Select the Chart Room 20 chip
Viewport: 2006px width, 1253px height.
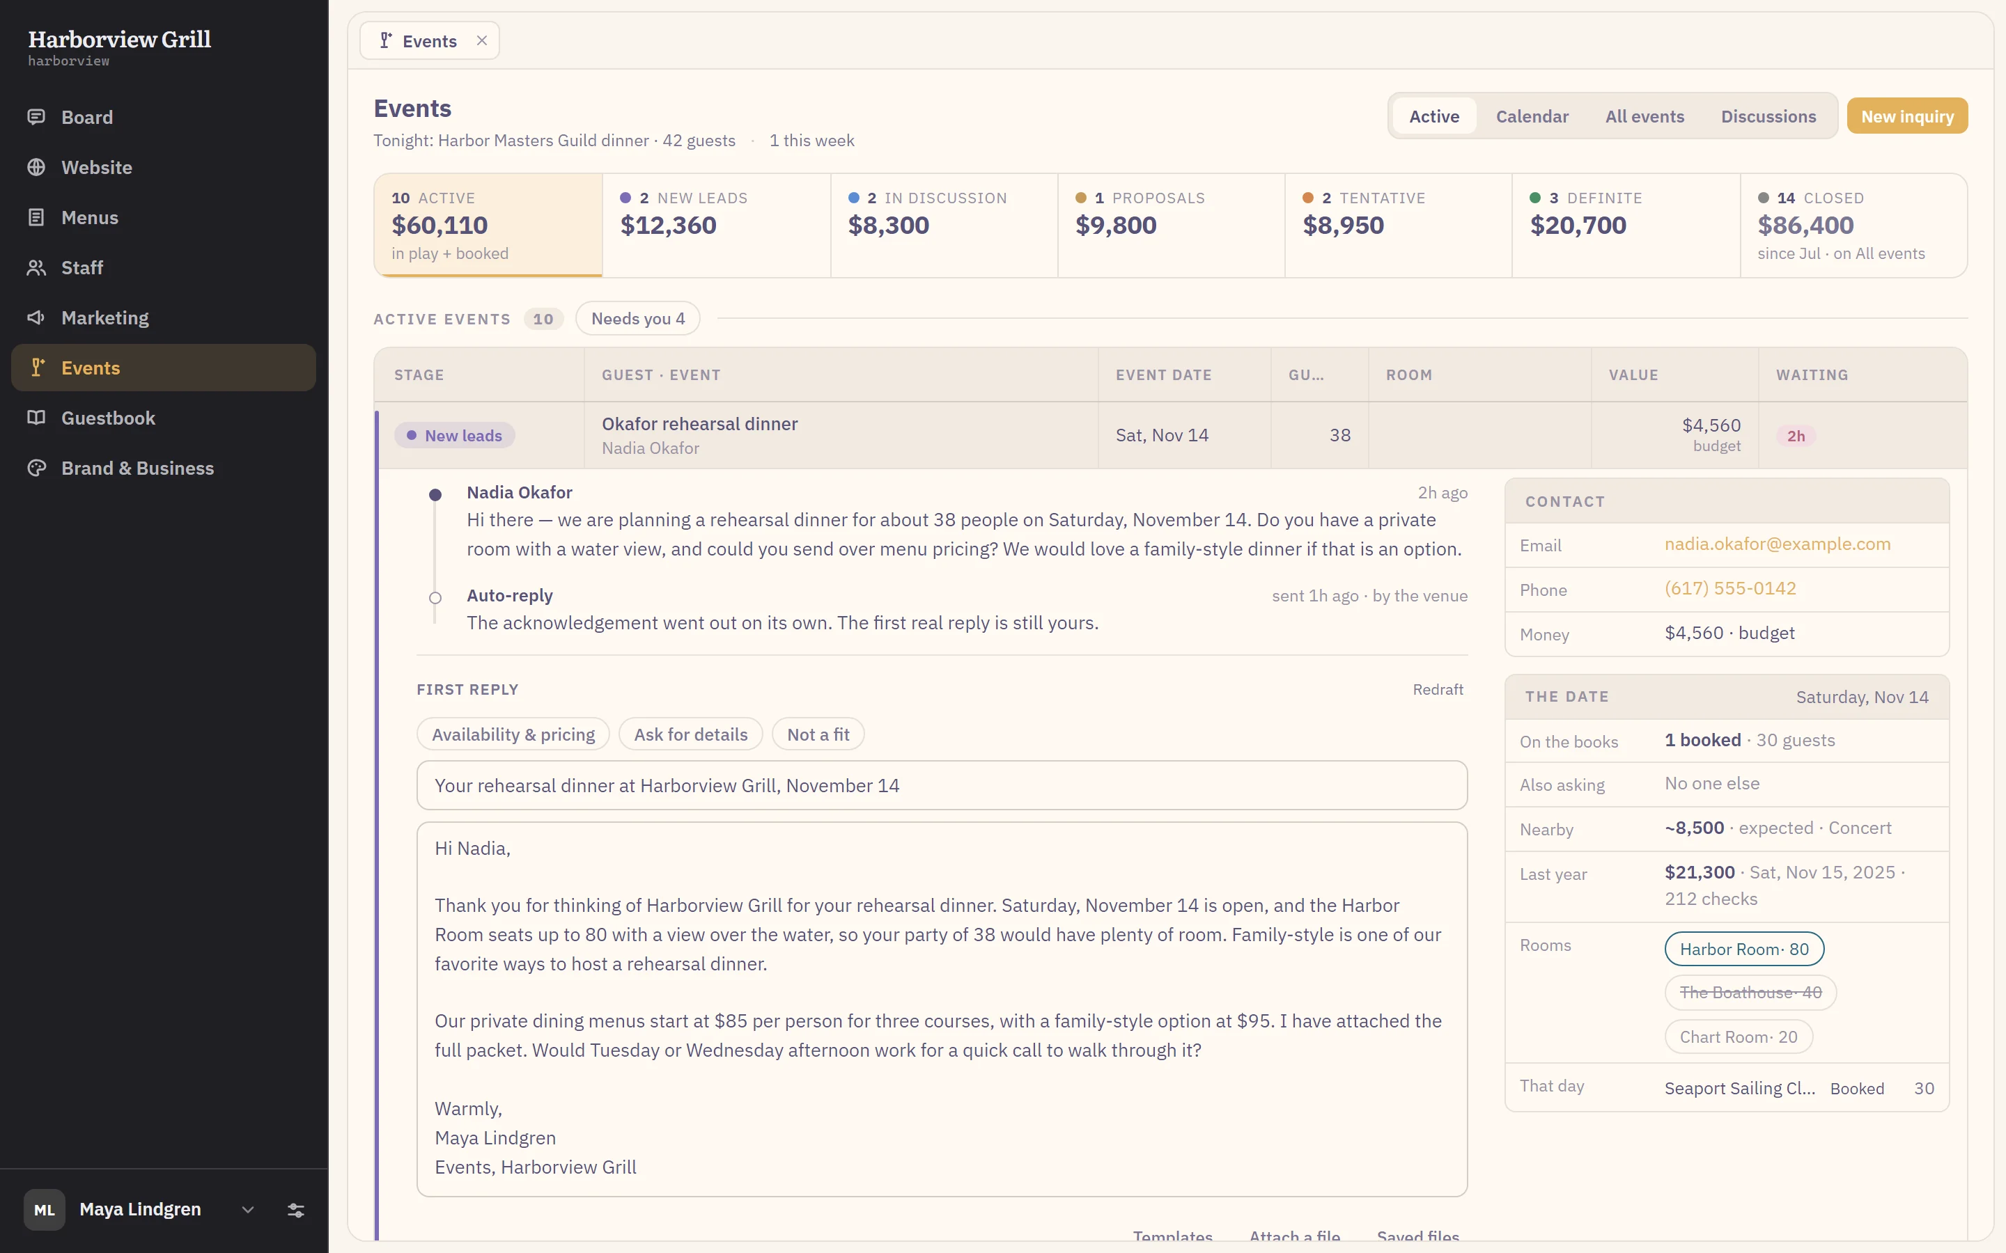(1739, 1037)
